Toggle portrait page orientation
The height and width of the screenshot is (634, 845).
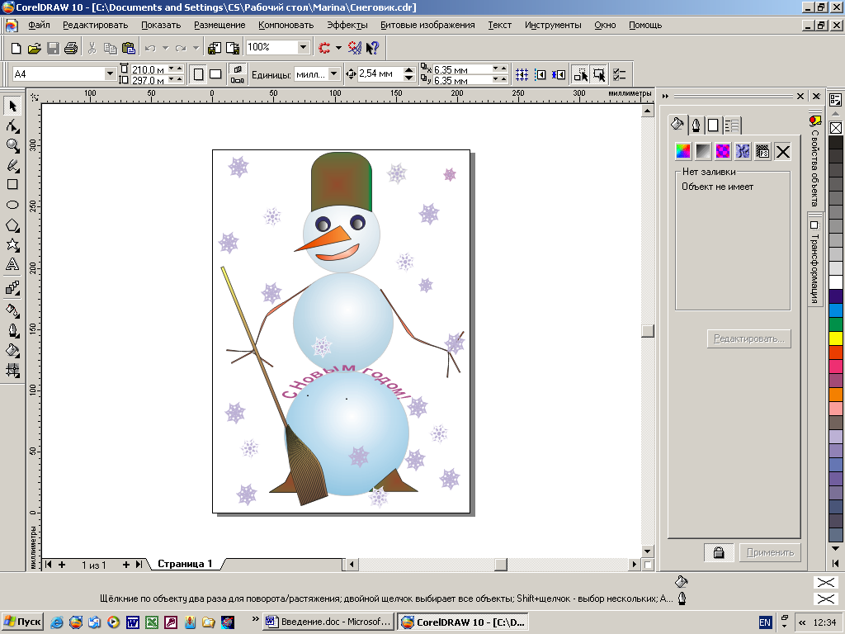point(198,74)
